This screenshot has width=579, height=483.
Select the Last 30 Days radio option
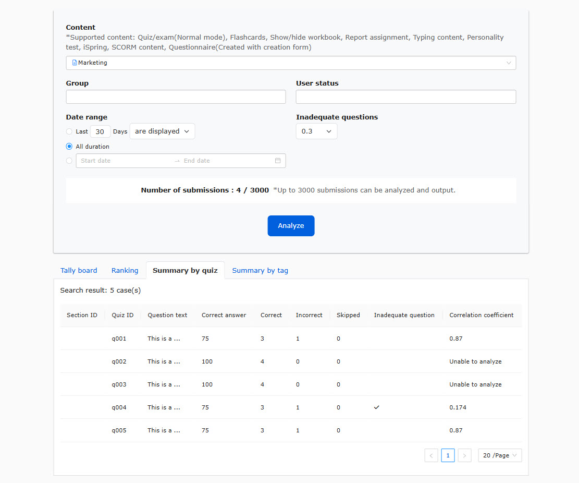point(69,131)
